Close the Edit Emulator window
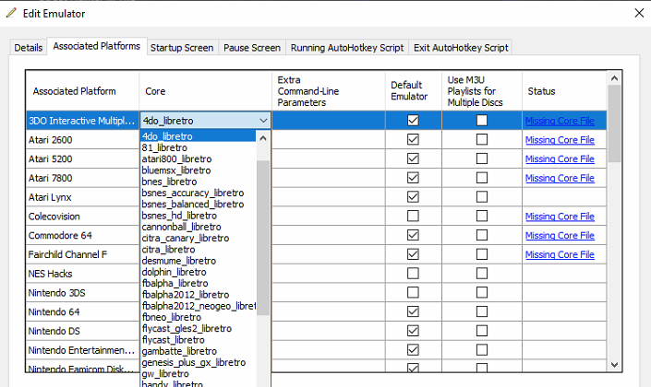 tap(637, 13)
